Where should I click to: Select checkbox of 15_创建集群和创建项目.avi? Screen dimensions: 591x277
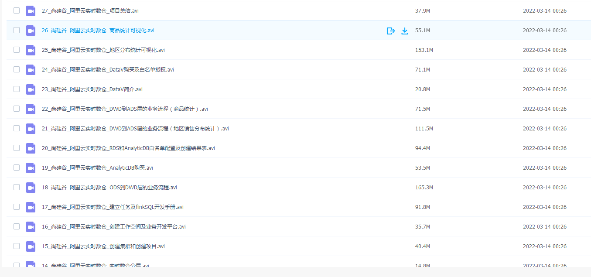[17, 246]
